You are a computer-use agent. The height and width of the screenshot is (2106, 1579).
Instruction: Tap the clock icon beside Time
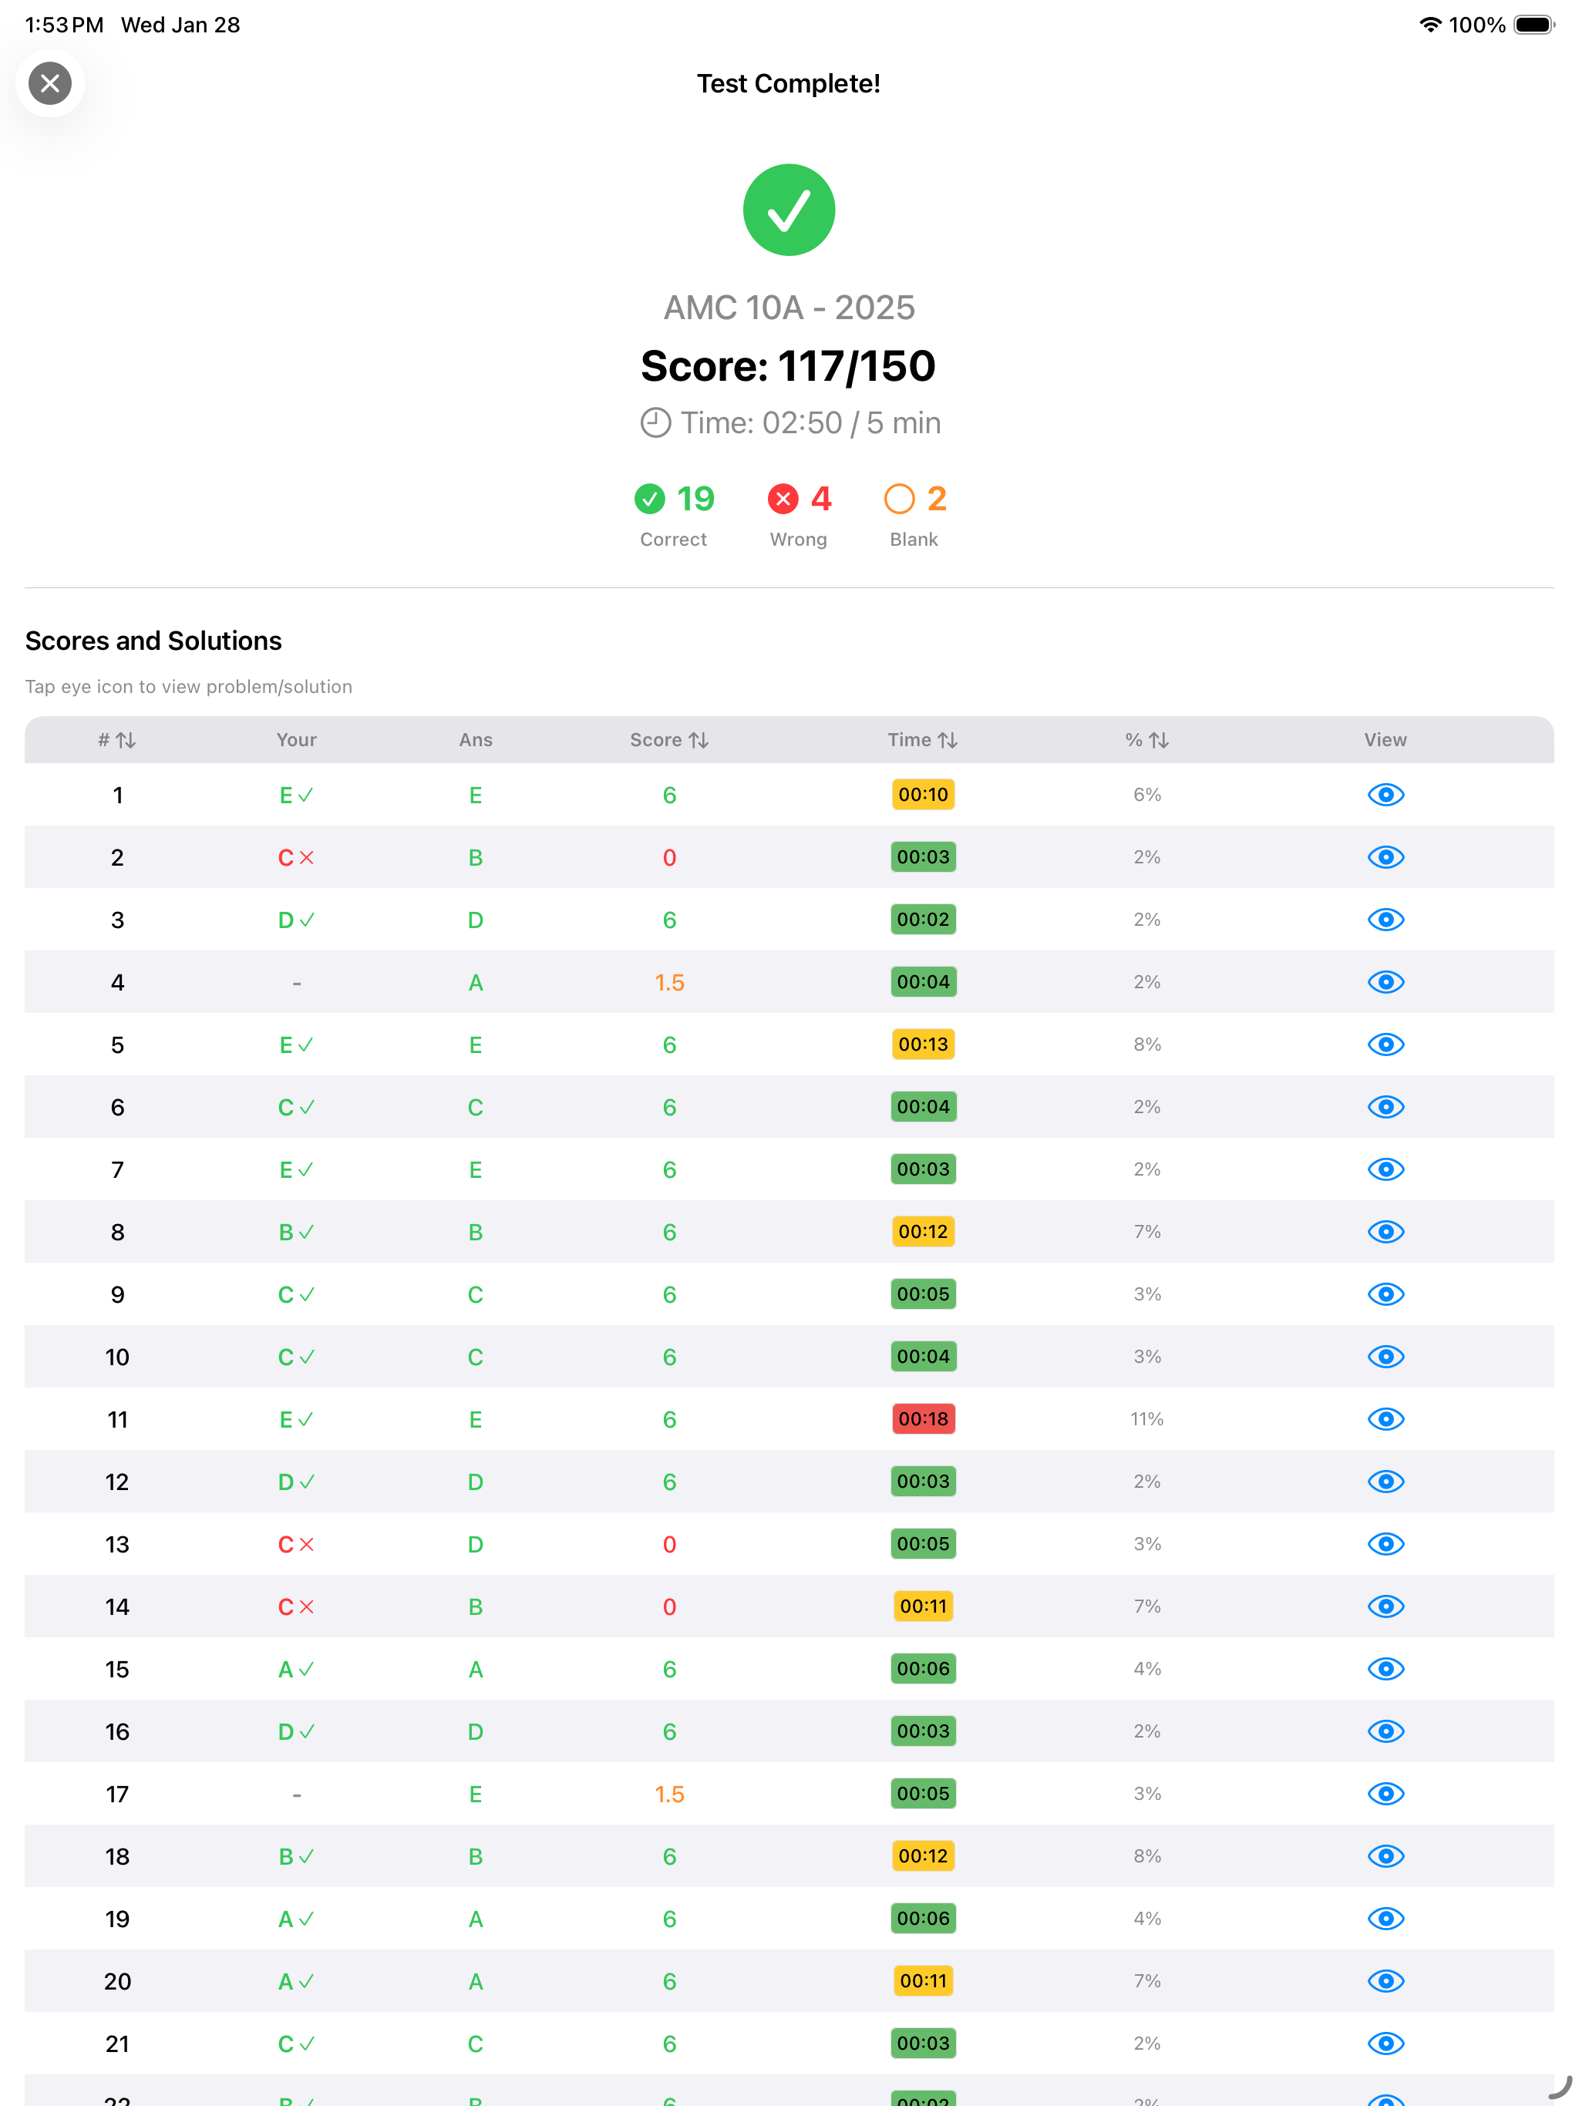(655, 422)
